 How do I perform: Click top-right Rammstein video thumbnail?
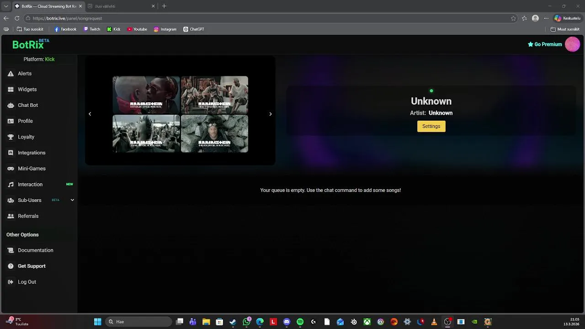coord(214,95)
